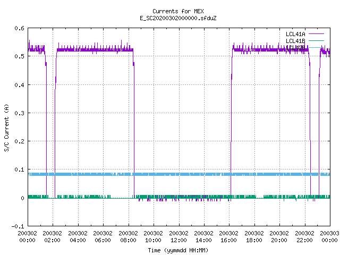
Task: Click the LCL41B legend label
Action: click(295, 41)
